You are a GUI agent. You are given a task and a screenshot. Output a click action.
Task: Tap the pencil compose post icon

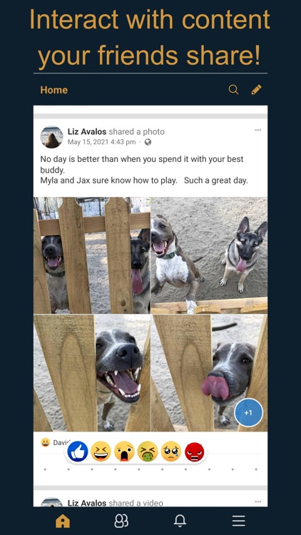pyautogui.click(x=256, y=90)
